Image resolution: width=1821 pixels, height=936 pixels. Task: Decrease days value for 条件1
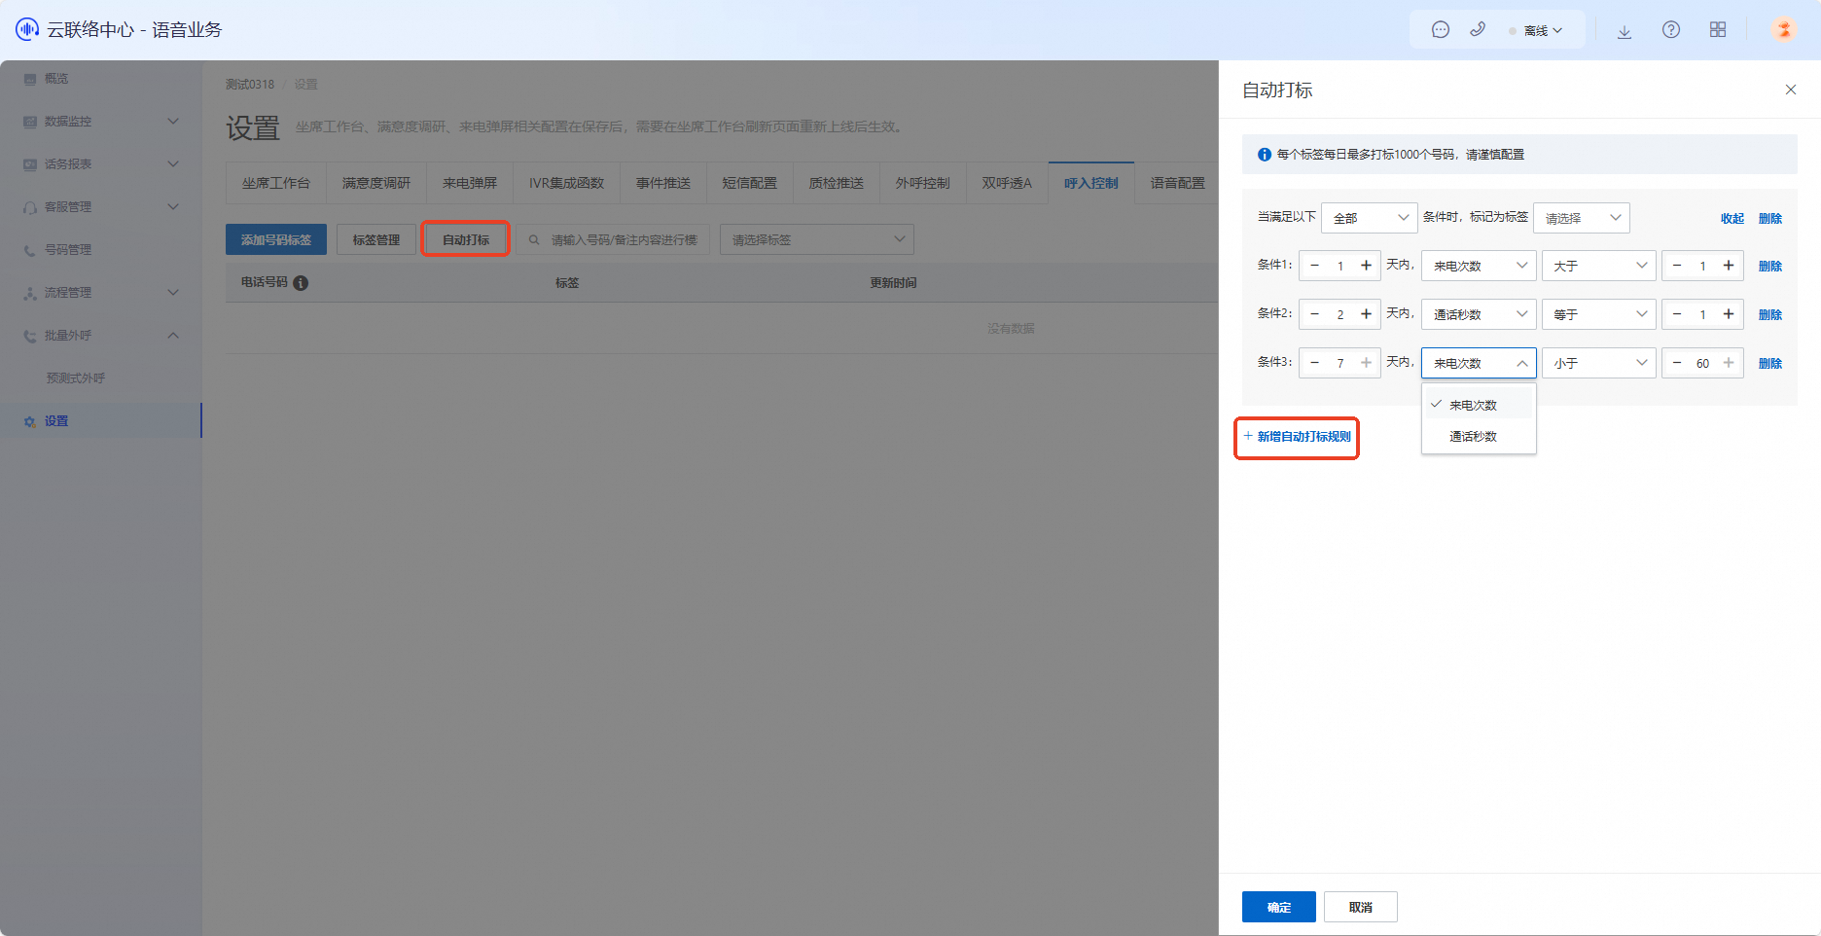click(1315, 266)
